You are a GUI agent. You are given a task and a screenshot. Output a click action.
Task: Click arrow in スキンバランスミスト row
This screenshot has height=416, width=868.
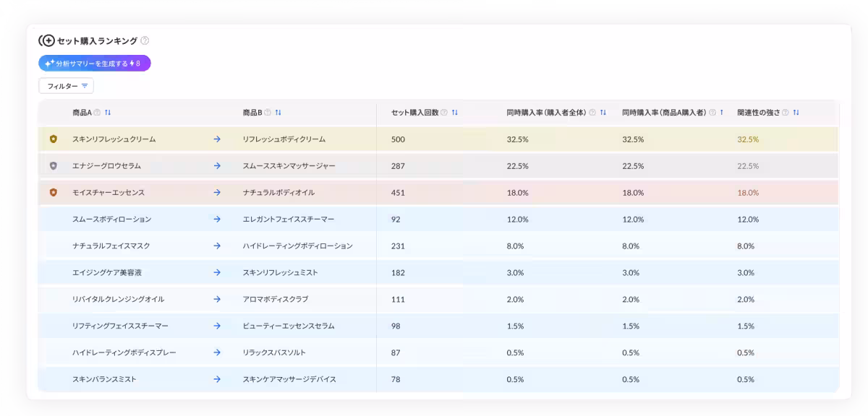(217, 379)
